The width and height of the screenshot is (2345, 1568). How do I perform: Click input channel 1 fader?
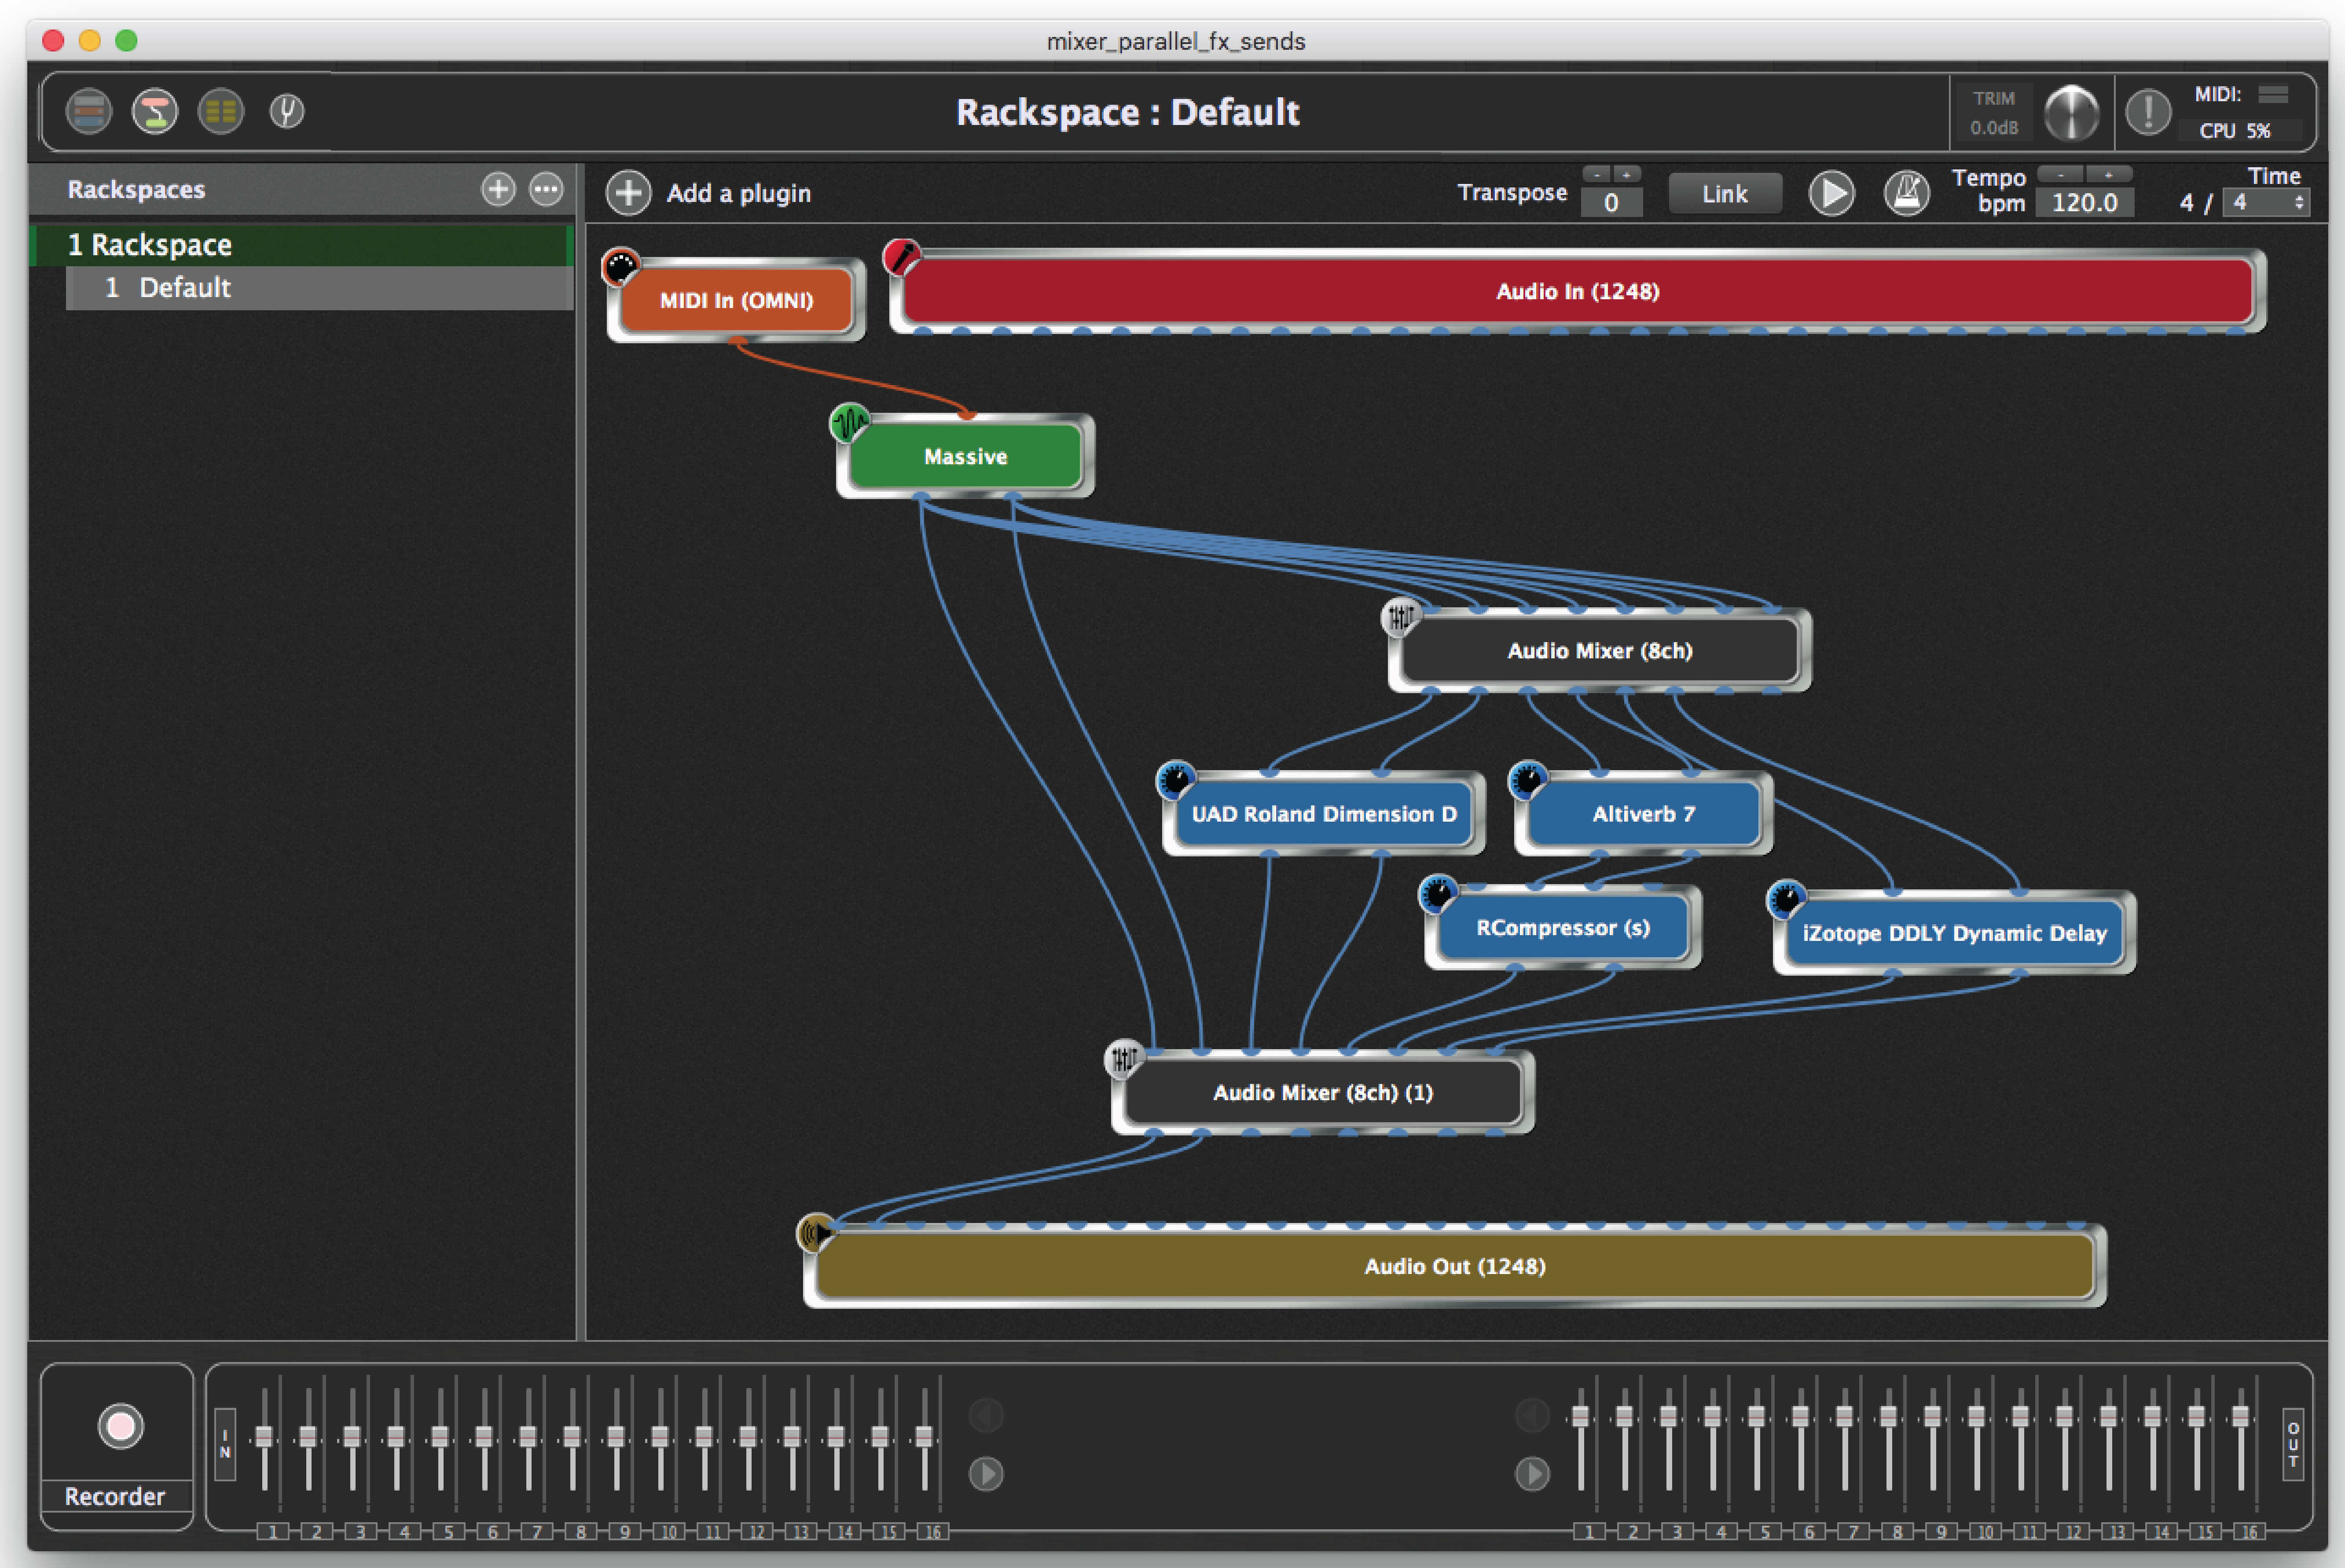tap(264, 1437)
